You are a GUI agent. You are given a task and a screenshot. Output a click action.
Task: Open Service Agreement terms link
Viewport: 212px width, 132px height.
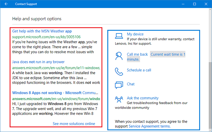[x=149, y=126]
